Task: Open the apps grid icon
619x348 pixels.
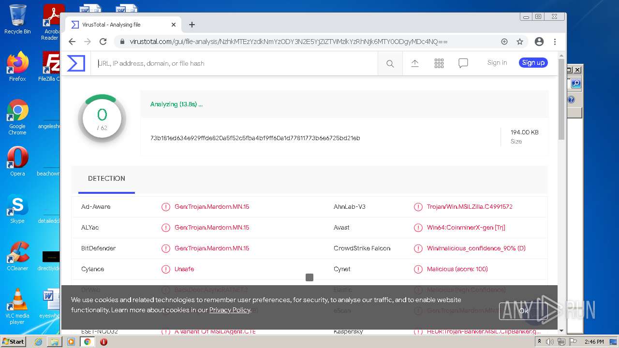Action: 439,63
